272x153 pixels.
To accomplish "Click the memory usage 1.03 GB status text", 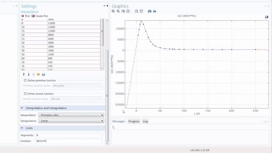I will click(199, 150).
